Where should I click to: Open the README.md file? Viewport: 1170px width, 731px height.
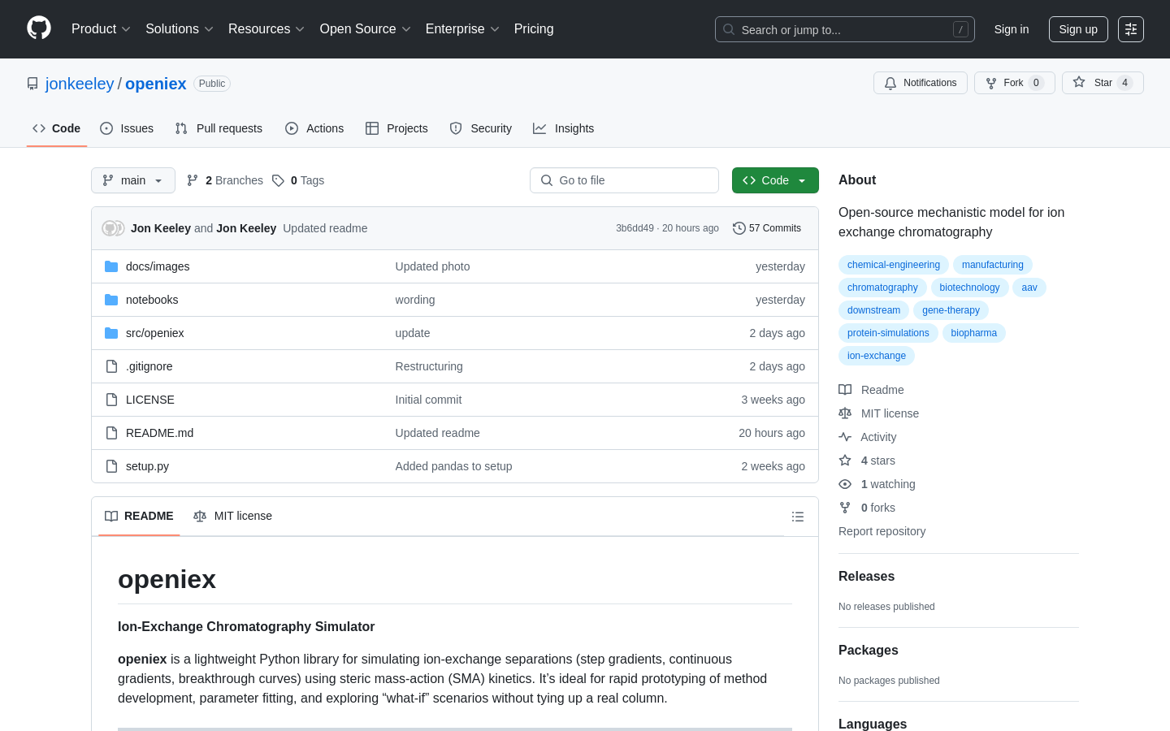[x=160, y=433]
